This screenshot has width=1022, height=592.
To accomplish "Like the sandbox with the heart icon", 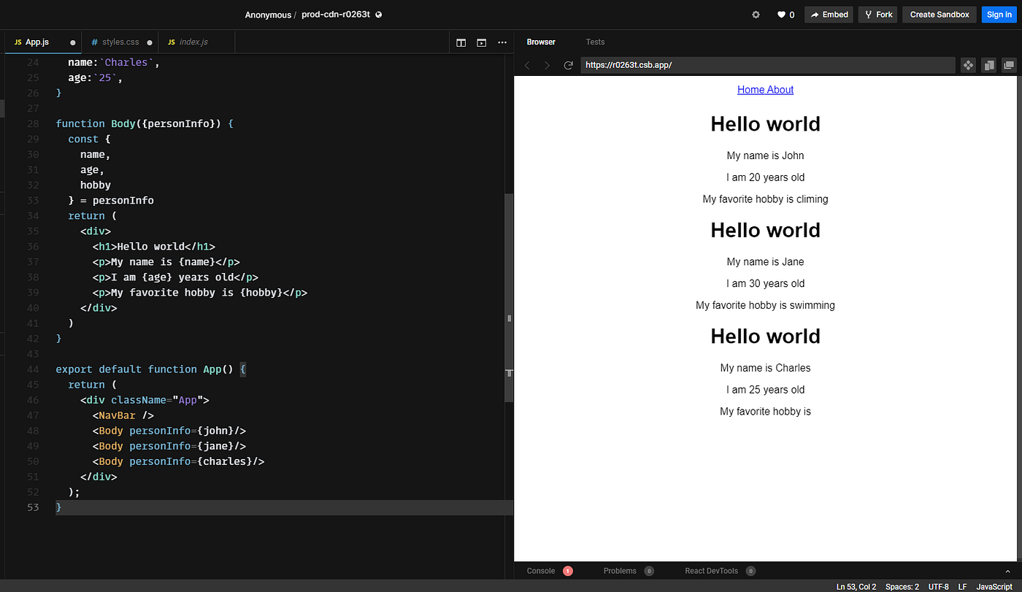I will [x=780, y=14].
